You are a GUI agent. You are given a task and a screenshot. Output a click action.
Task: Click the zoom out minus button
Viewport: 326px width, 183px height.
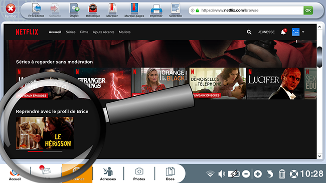(246, 174)
